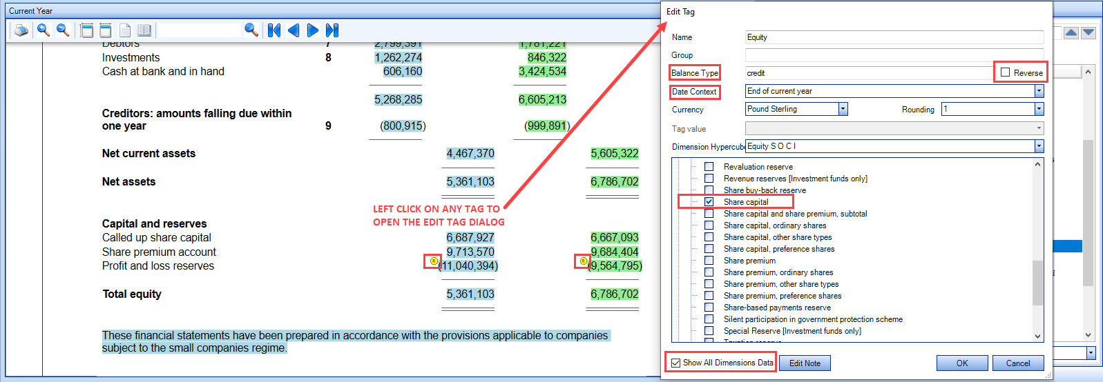Image resolution: width=1103 pixels, height=382 pixels.
Task: Check Share premium, other share types
Action: click(709, 284)
